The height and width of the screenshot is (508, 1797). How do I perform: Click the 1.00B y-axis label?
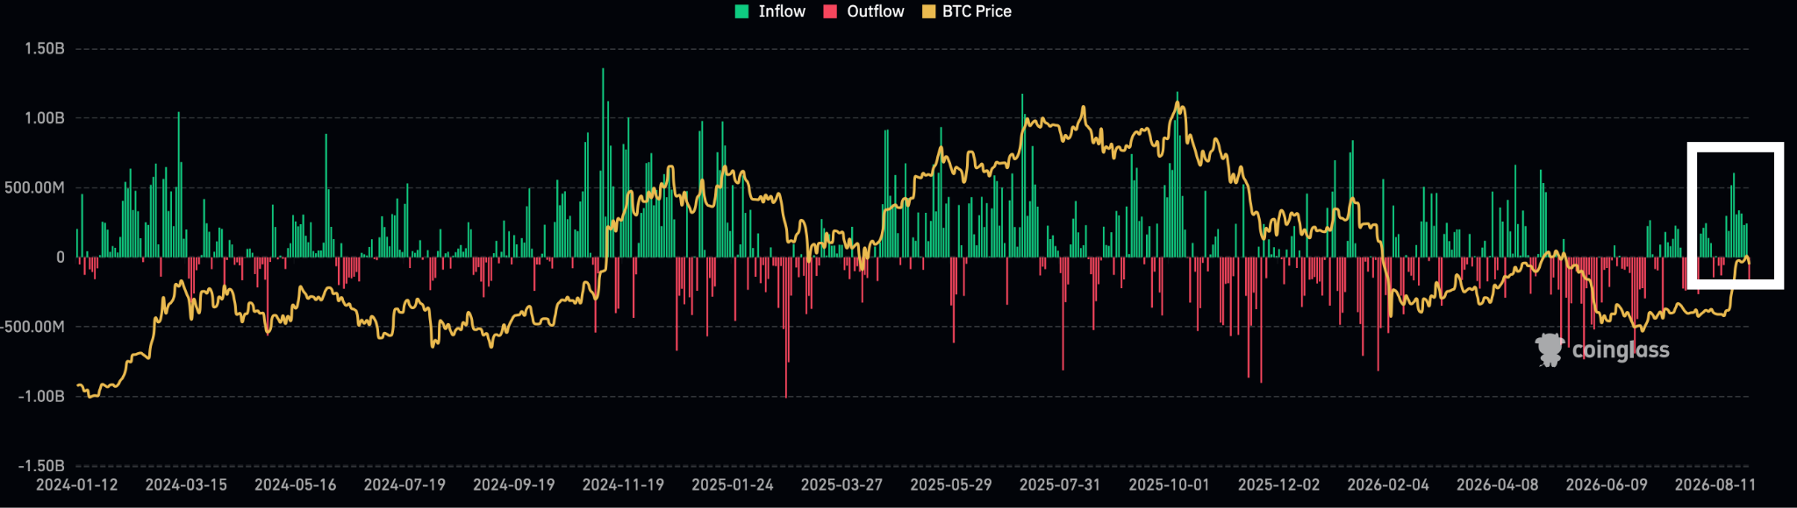(x=45, y=118)
